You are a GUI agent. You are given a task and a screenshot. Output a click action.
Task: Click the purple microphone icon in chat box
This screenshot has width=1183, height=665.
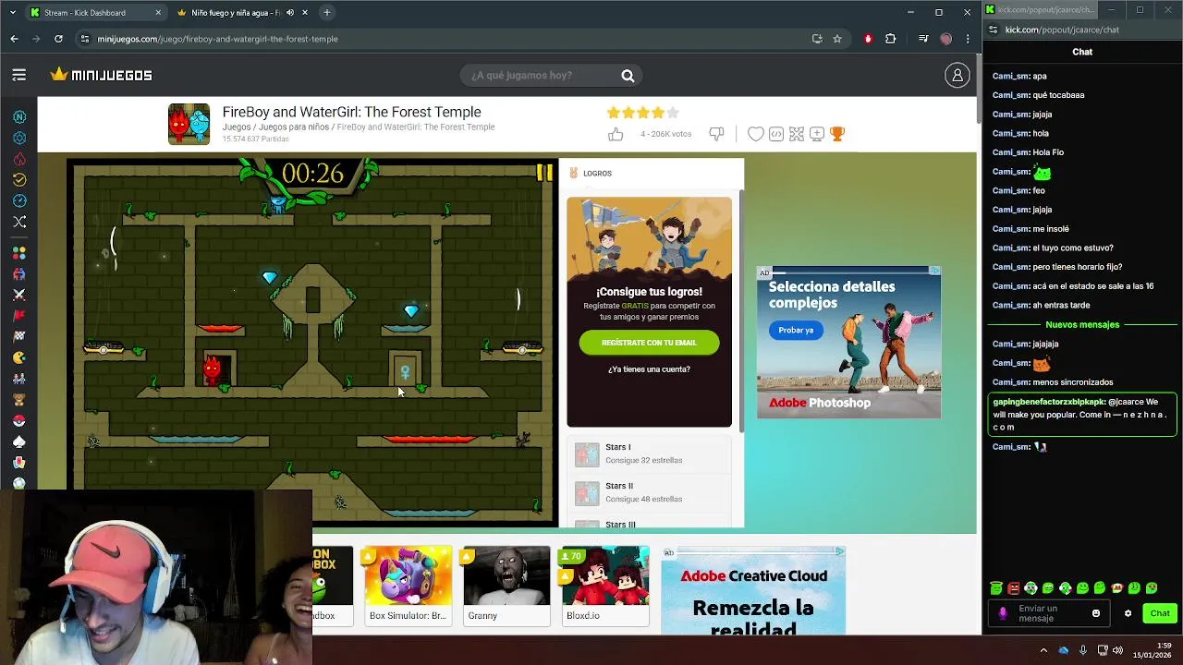point(1003,613)
